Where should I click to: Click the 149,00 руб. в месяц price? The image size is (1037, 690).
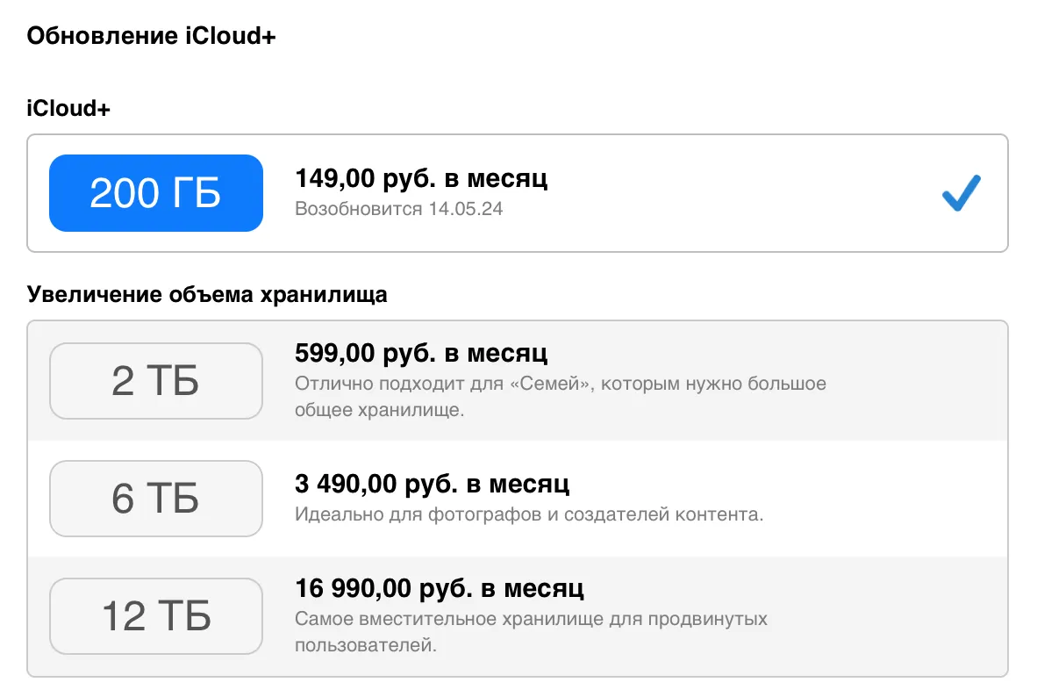click(421, 179)
